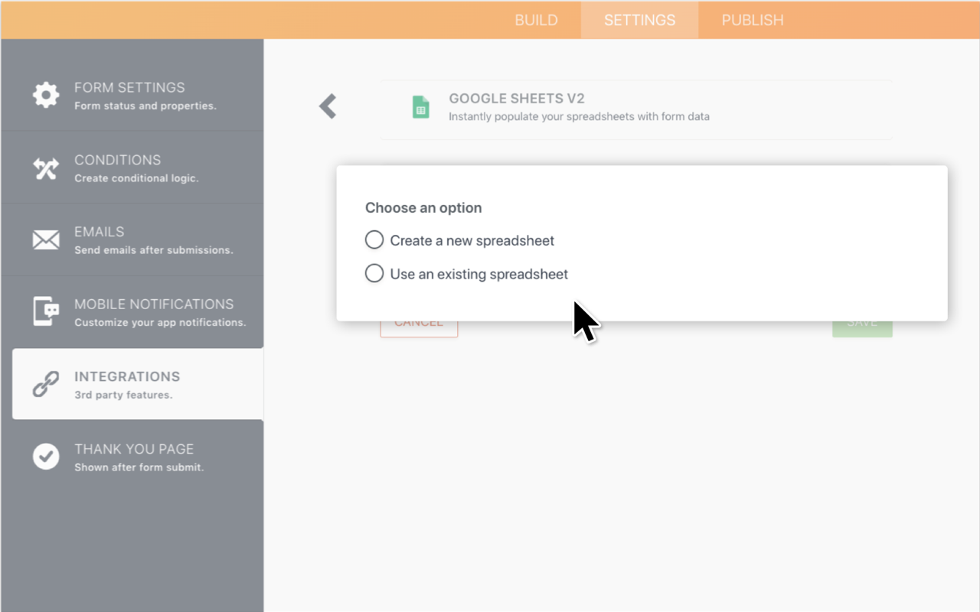Click the 'Shown after form submit.' description
The width and height of the screenshot is (980, 612).
coord(139,467)
